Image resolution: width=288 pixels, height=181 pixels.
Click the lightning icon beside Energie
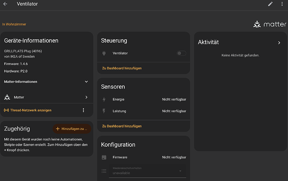point(104,99)
